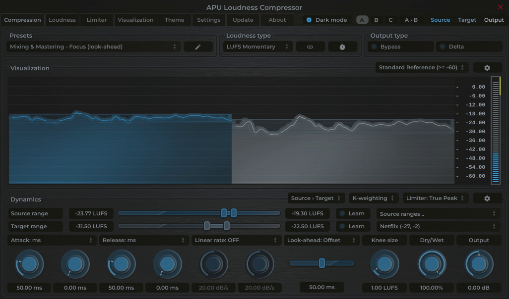Select preset slot C
Screen dimensions: 509x299
point(390,20)
